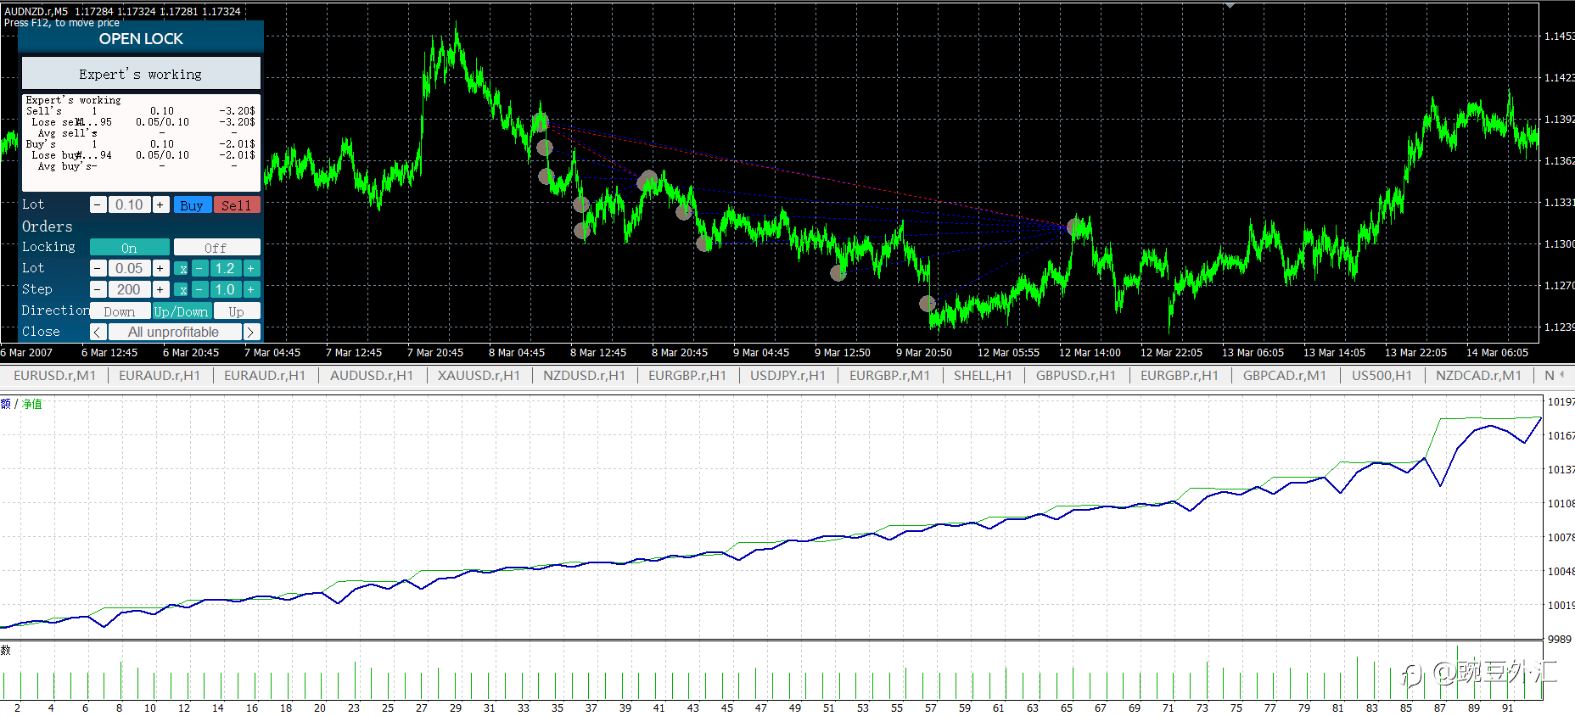Decrease Step multiplier 1.0 with minus

point(199,289)
